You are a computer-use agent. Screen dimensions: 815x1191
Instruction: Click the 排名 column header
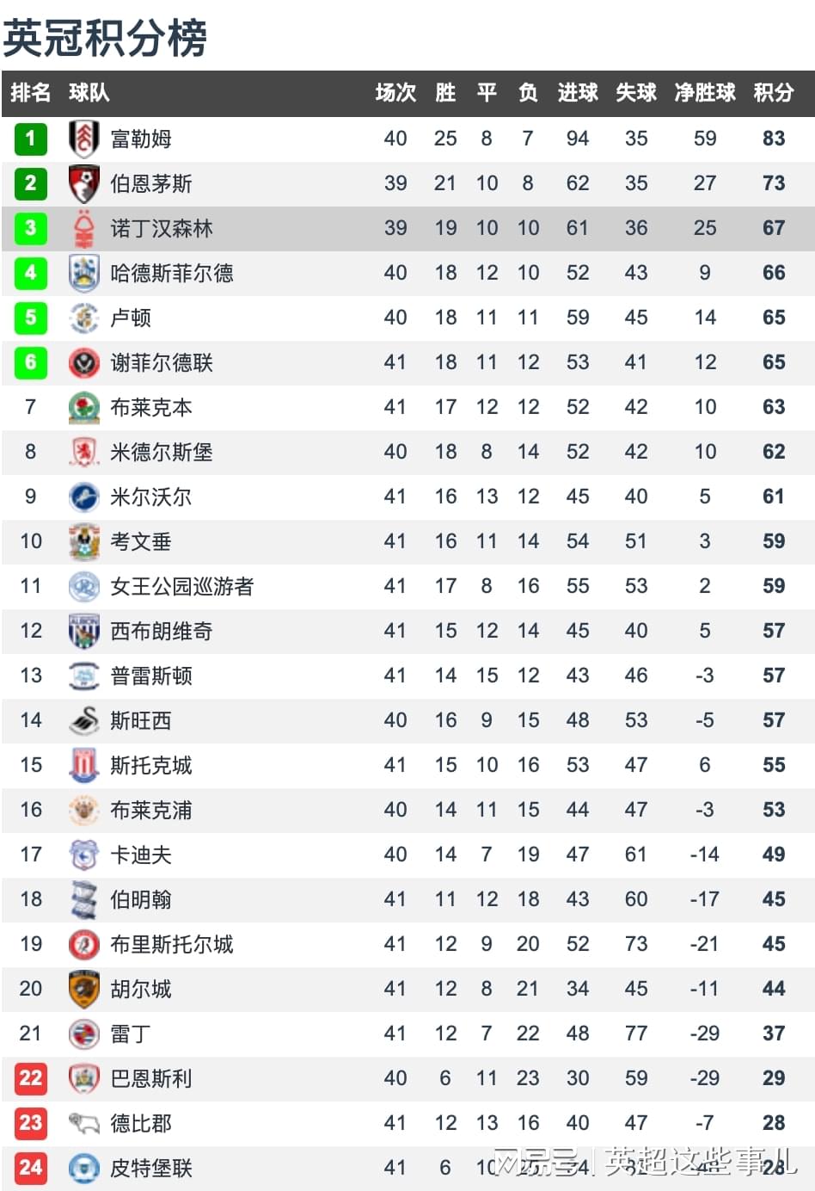(31, 93)
